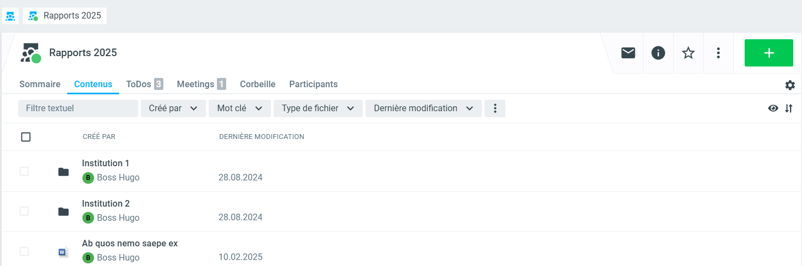The image size is (802, 266).
Task: Click the sort arrows icon
Action: point(788,108)
